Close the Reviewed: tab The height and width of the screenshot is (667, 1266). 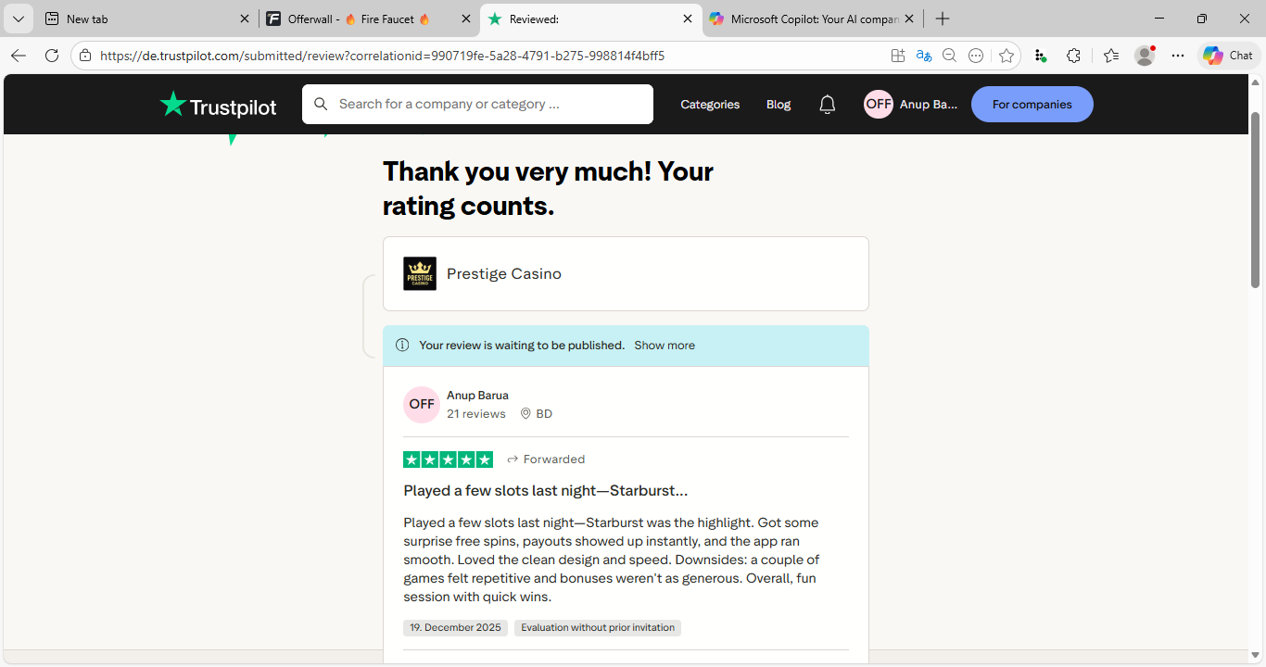(688, 19)
